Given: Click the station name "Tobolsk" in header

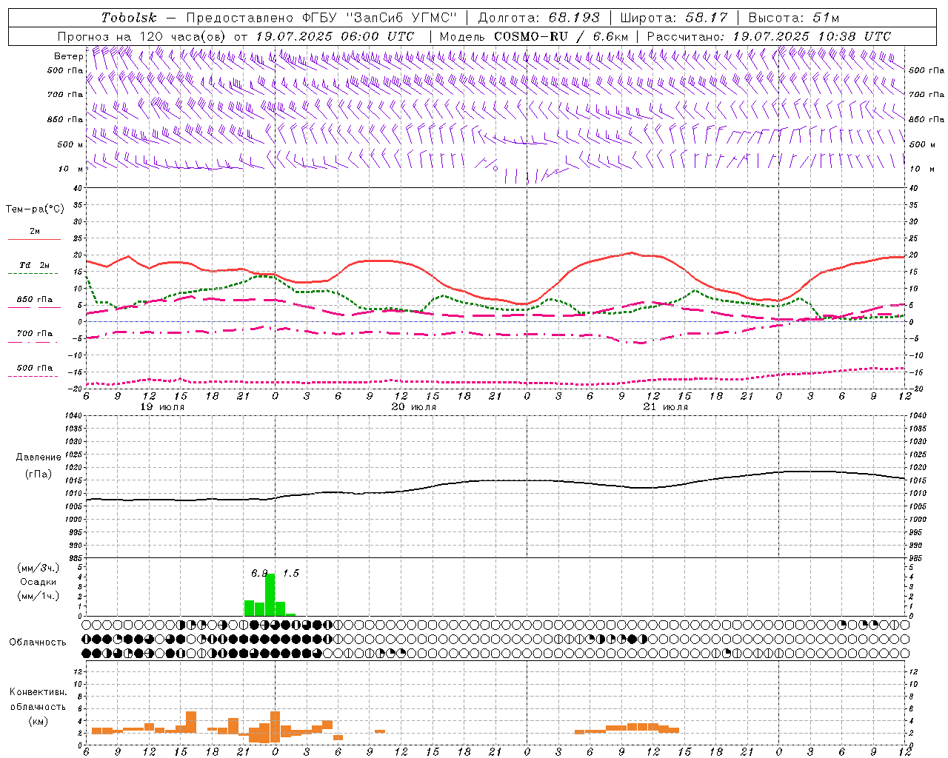Looking at the screenshot, I should pos(129,18).
